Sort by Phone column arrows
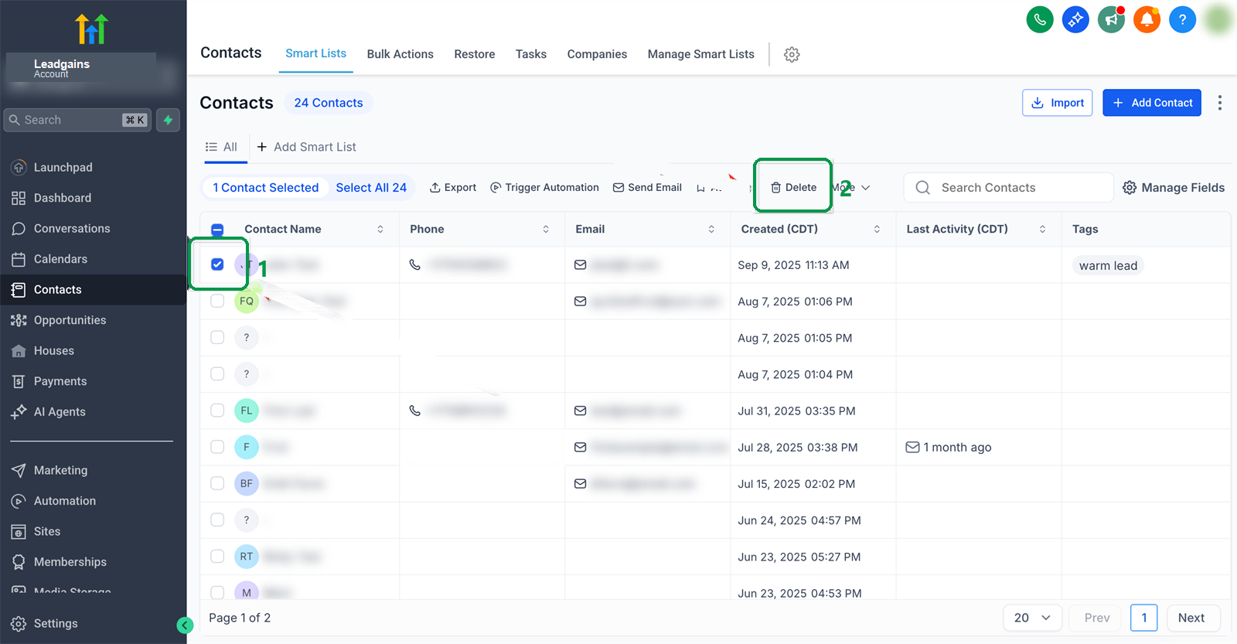 click(546, 230)
